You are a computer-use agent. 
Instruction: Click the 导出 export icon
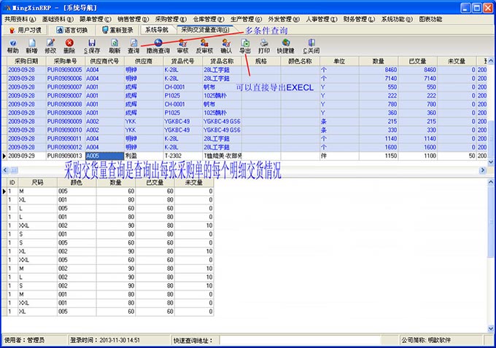[x=245, y=46]
